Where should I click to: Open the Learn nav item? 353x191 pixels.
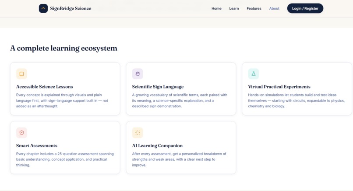pyautogui.click(x=234, y=8)
